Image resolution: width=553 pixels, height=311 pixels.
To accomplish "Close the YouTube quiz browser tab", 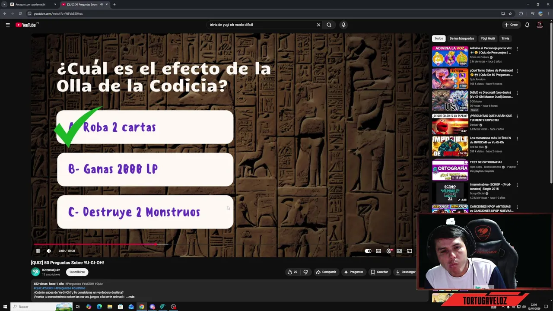I will tap(107, 4).
